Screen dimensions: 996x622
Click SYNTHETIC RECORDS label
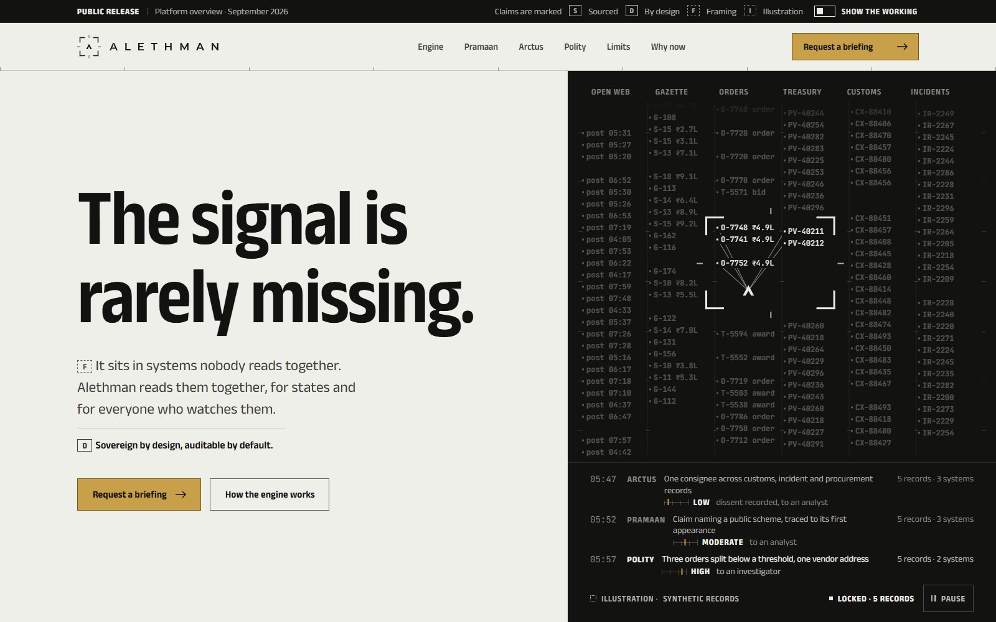(701, 598)
